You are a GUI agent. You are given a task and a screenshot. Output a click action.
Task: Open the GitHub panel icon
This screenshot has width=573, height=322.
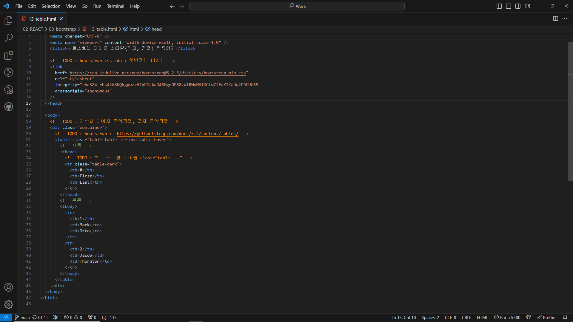(9, 107)
